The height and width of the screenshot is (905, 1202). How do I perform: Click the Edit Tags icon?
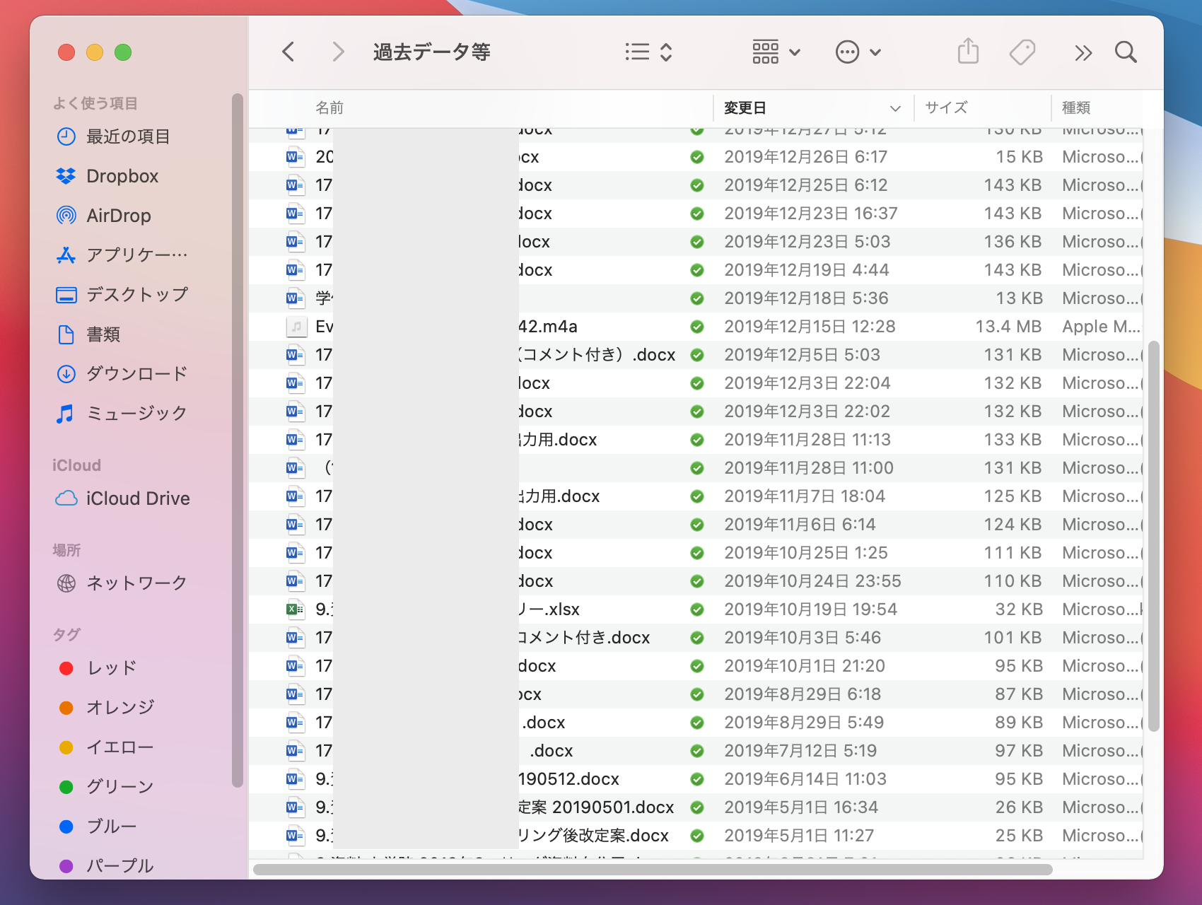1022,52
